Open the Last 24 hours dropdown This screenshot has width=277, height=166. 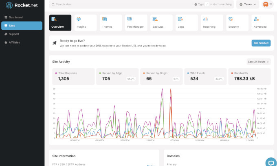coord(258,62)
